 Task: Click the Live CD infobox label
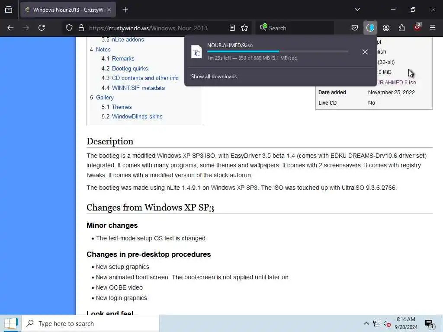[x=327, y=103]
